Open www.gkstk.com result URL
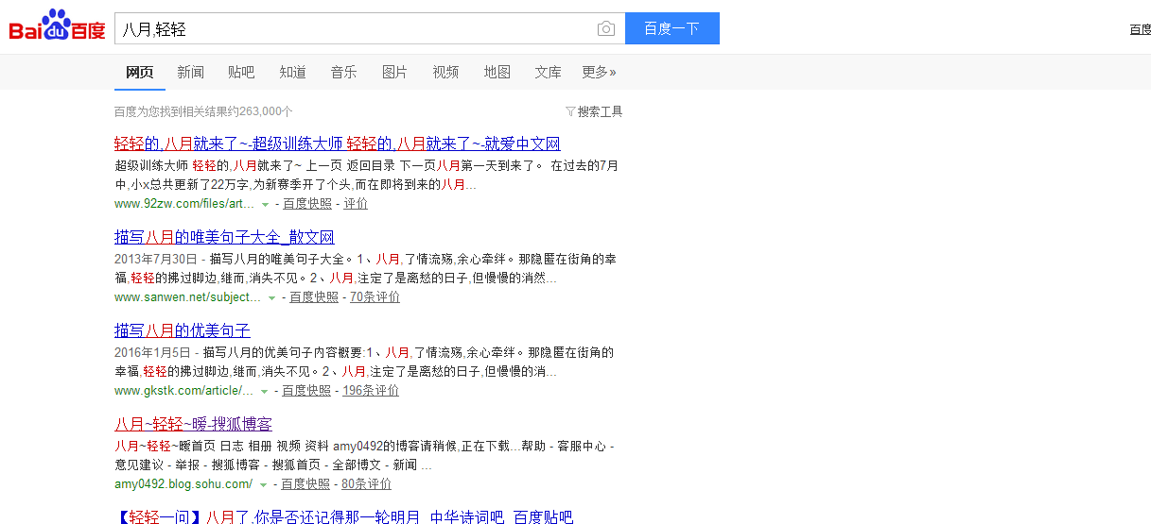The image size is (1151, 524). tap(184, 390)
